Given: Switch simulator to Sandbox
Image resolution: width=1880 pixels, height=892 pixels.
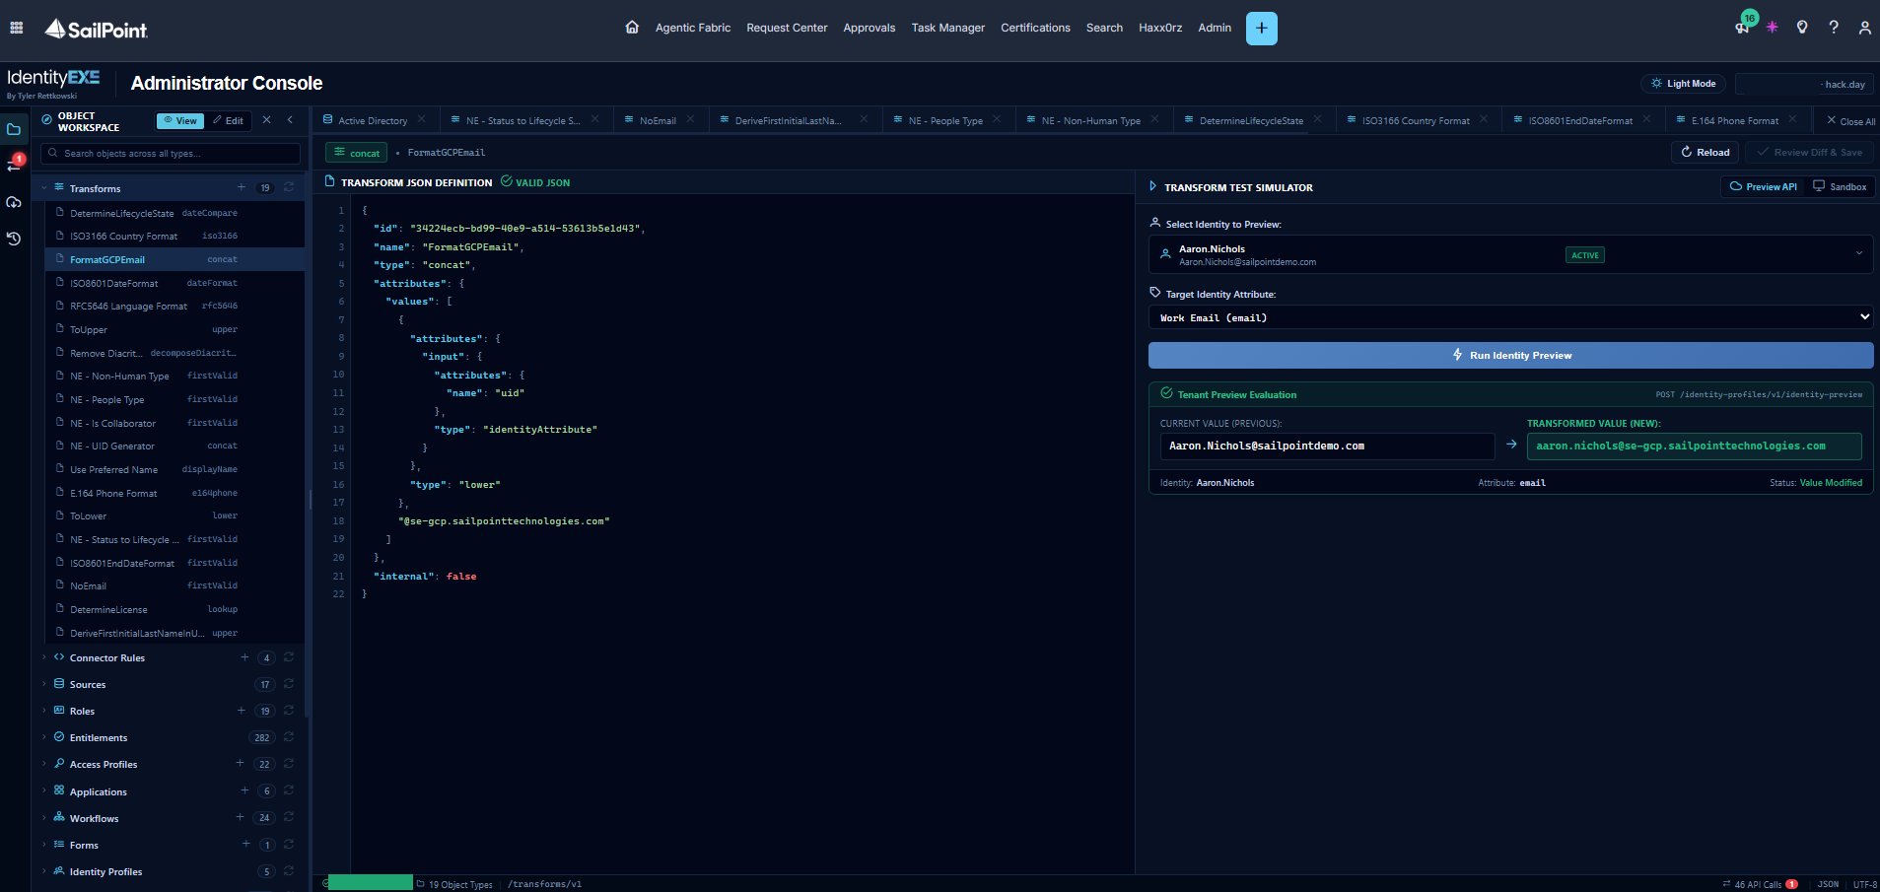Looking at the screenshot, I should pos(1840,186).
